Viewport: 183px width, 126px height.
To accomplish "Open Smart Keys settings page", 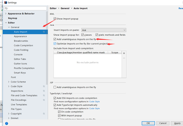I will [20, 73].
